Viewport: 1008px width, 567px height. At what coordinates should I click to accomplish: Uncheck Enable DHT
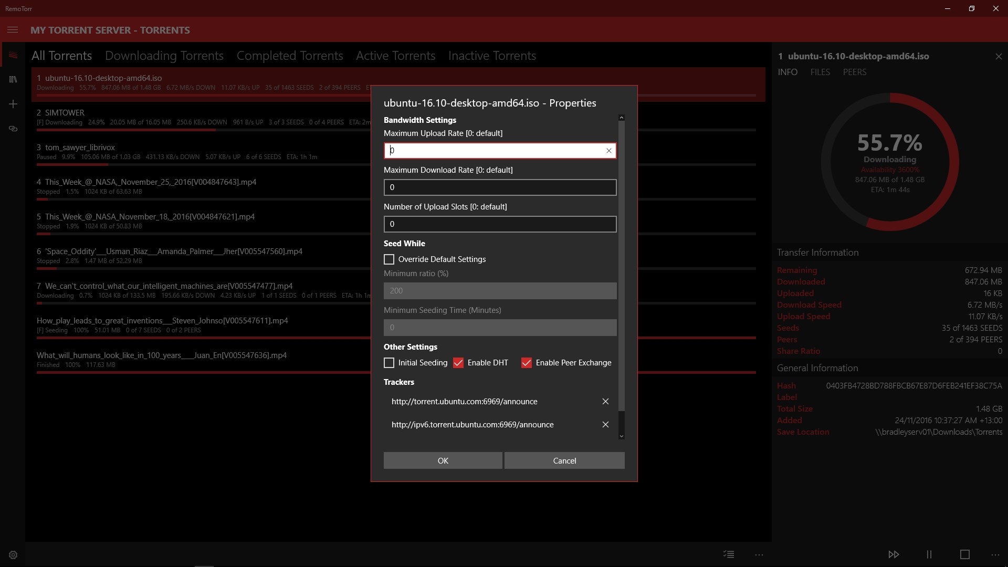click(458, 363)
